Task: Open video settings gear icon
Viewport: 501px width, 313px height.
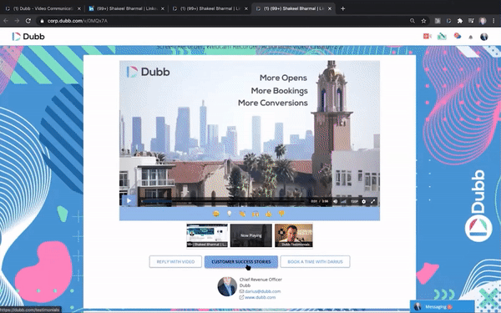Action: click(x=363, y=201)
